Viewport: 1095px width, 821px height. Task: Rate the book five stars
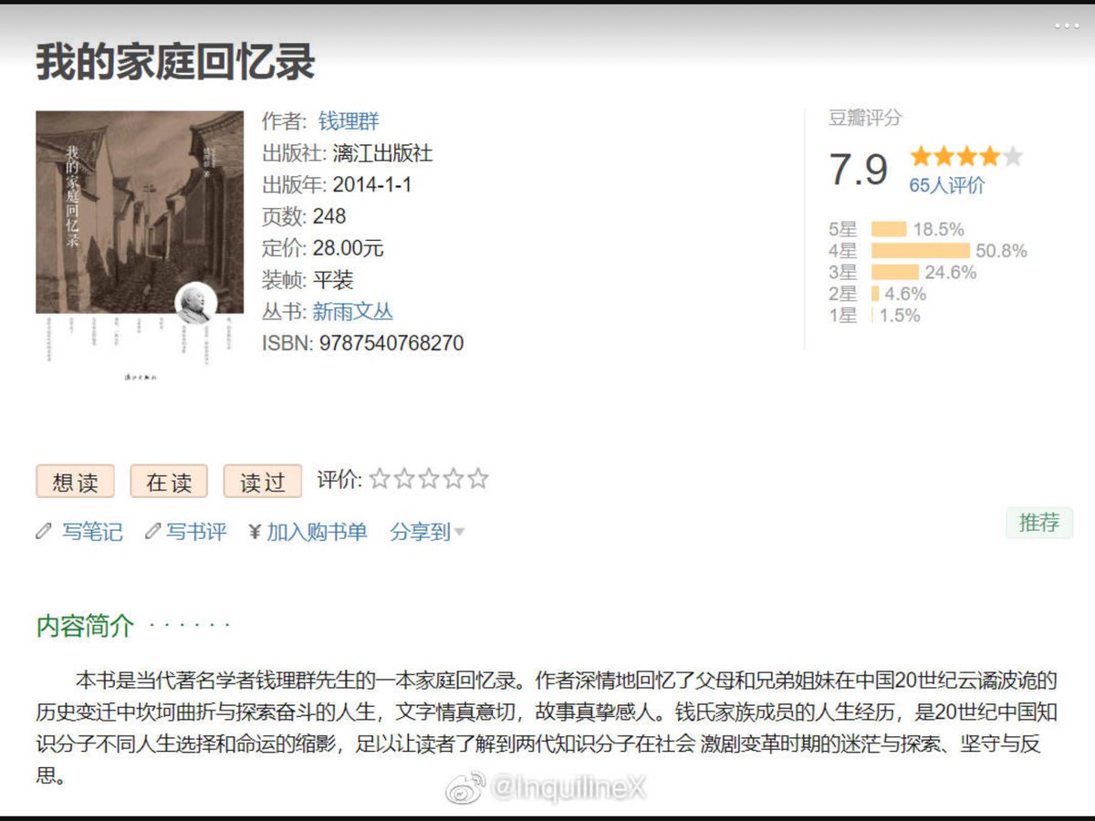coord(478,479)
